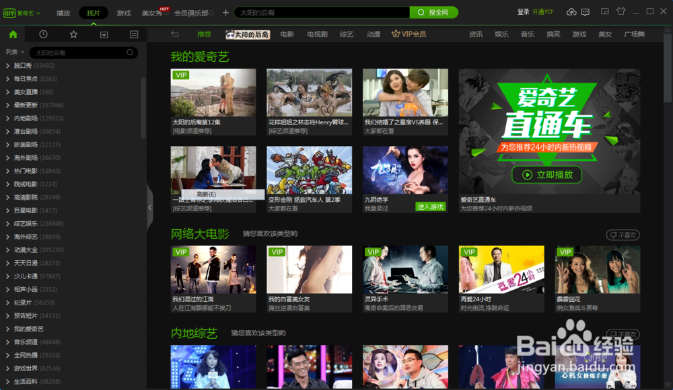Viewport: 673px width, 390px height.
Task: Click the sidebar list vertical scrollbar
Action: click(x=143, y=108)
